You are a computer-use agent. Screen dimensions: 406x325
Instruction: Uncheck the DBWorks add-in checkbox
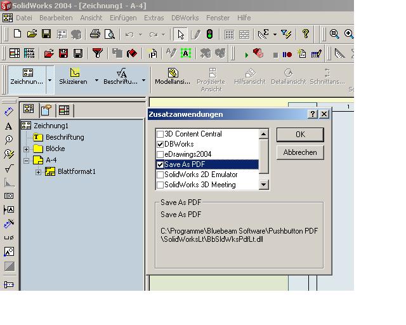160,144
